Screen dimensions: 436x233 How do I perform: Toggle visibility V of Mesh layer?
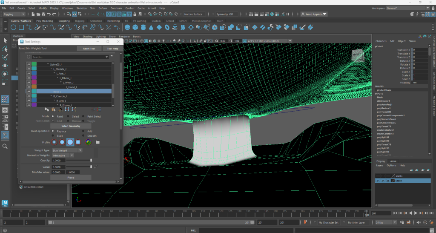click(378, 181)
